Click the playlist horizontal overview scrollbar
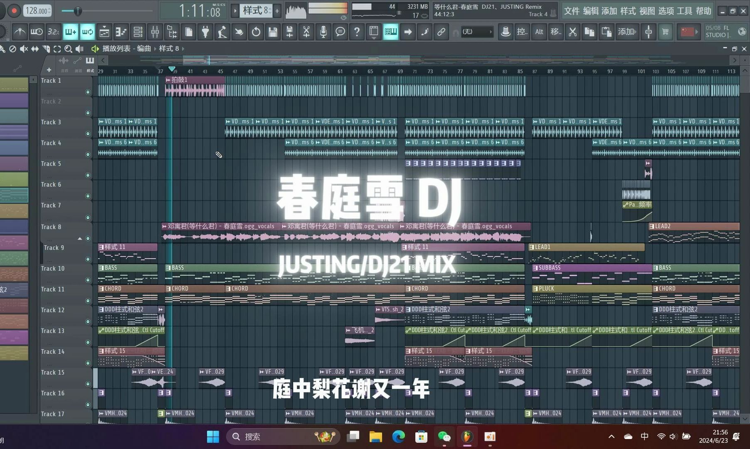The height and width of the screenshot is (449, 750). [418, 61]
